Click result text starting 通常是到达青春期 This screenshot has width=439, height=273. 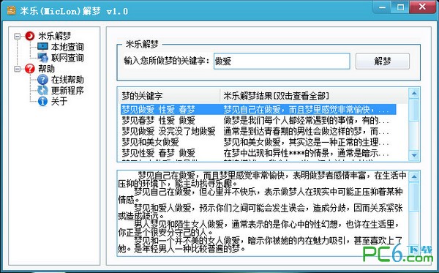(x=306, y=131)
